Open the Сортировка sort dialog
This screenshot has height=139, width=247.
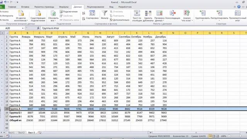(x=92, y=15)
